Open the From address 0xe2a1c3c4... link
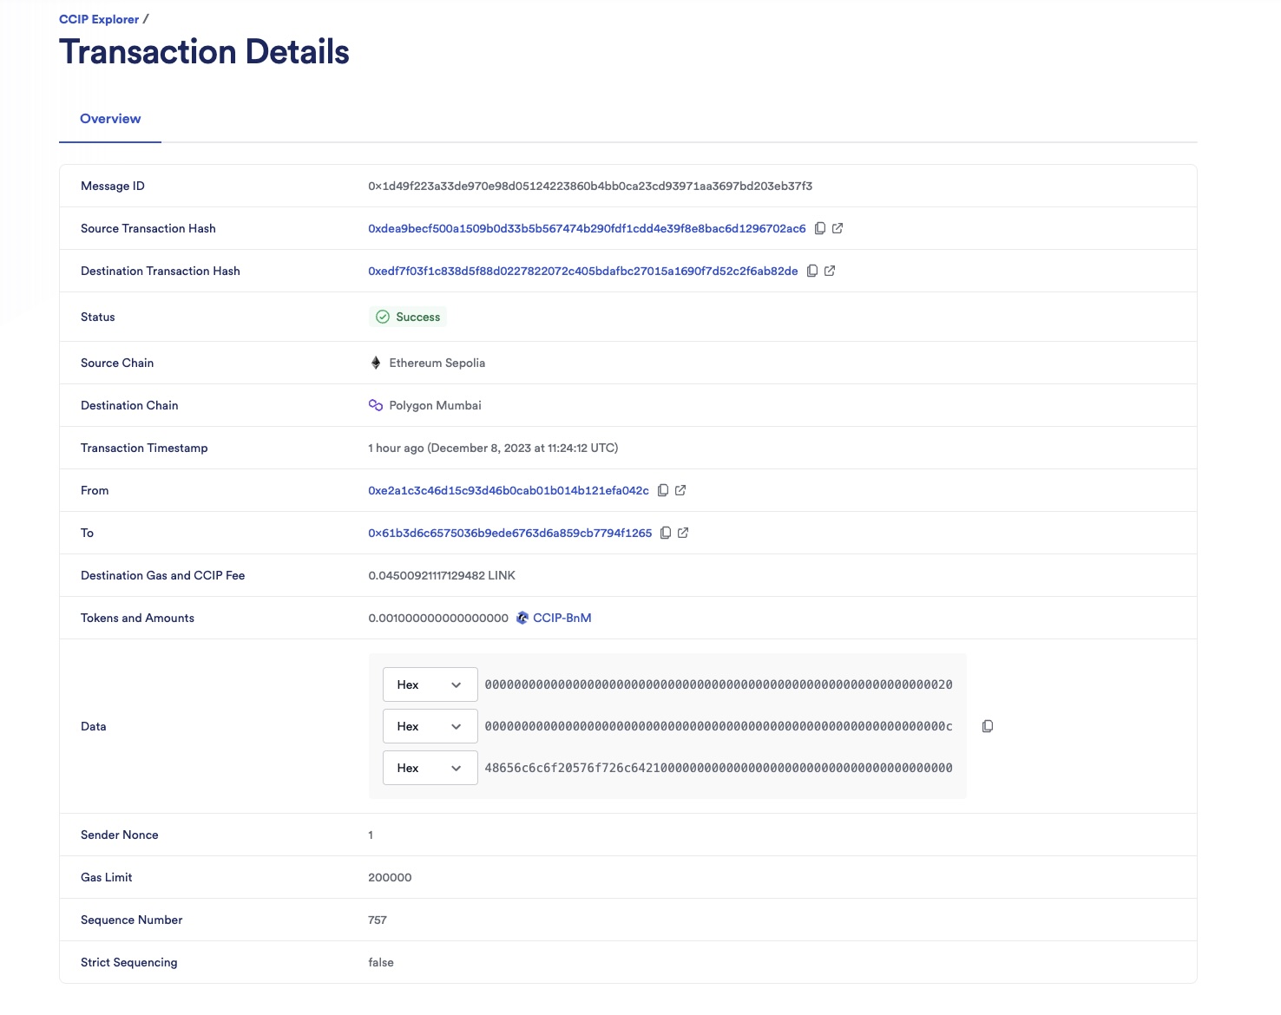Screen dimensions: 1281x1015 point(509,491)
